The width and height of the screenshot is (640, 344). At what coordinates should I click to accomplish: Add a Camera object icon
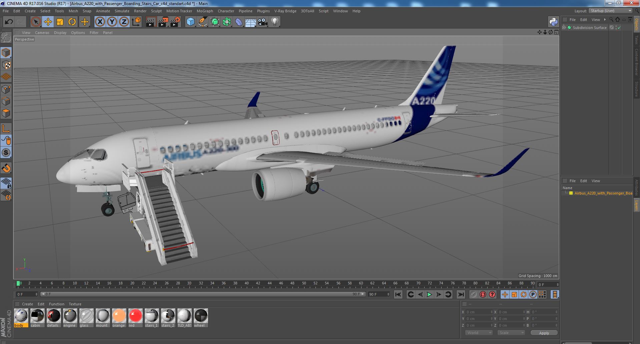pyautogui.click(x=262, y=22)
